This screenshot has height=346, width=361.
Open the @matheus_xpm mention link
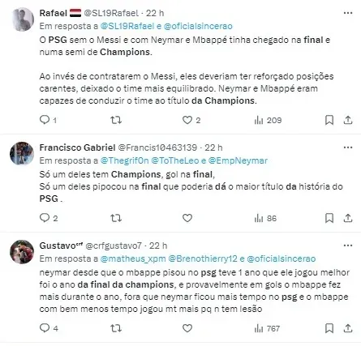[x=133, y=258]
